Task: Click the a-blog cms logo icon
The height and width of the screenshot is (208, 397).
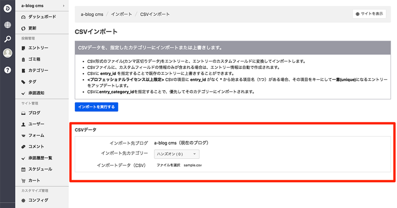Action: tap(8, 9)
